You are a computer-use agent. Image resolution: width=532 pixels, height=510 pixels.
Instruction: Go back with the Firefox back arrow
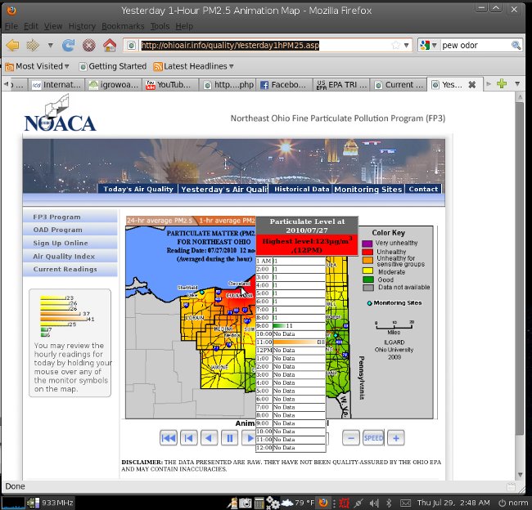coord(12,45)
